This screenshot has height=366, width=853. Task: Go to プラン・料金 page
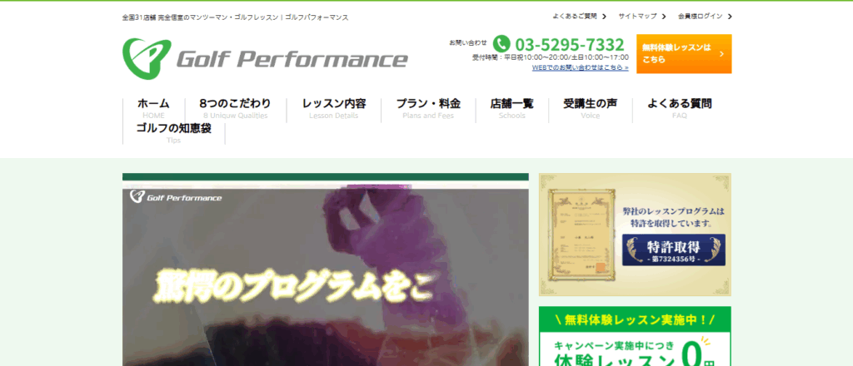click(x=428, y=108)
